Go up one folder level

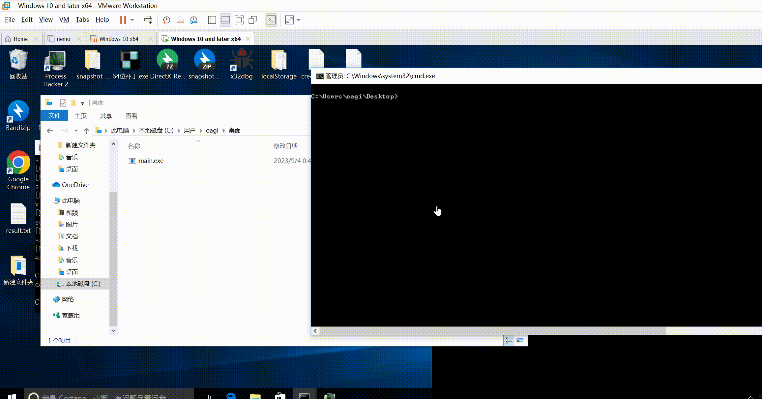coord(86,131)
